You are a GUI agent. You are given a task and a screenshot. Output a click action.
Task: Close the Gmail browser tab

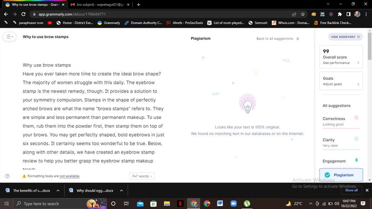coord(128,5)
